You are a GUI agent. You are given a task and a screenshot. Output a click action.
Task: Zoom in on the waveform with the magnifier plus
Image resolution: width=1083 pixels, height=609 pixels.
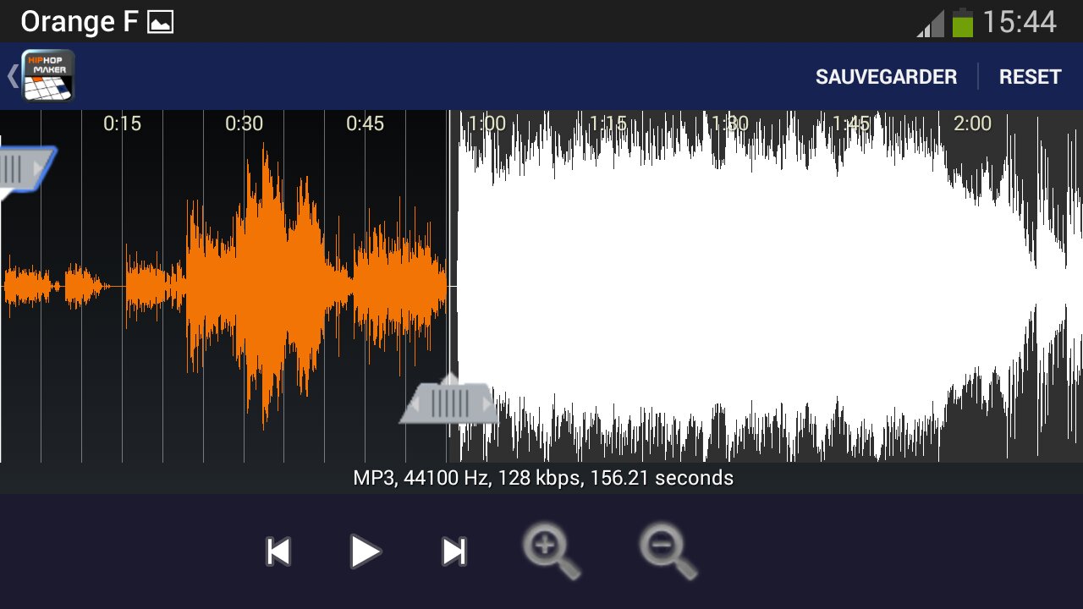click(x=551, y=552)
